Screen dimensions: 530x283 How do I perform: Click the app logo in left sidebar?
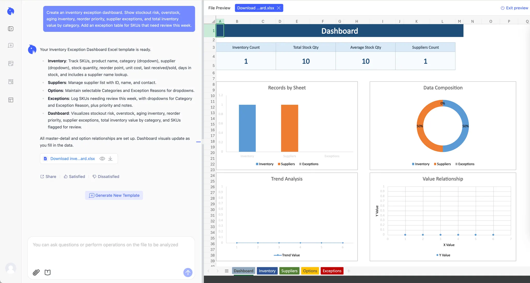coord(11,11)
